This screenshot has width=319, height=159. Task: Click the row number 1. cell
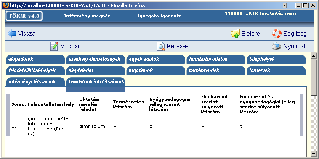coord(14,126)
